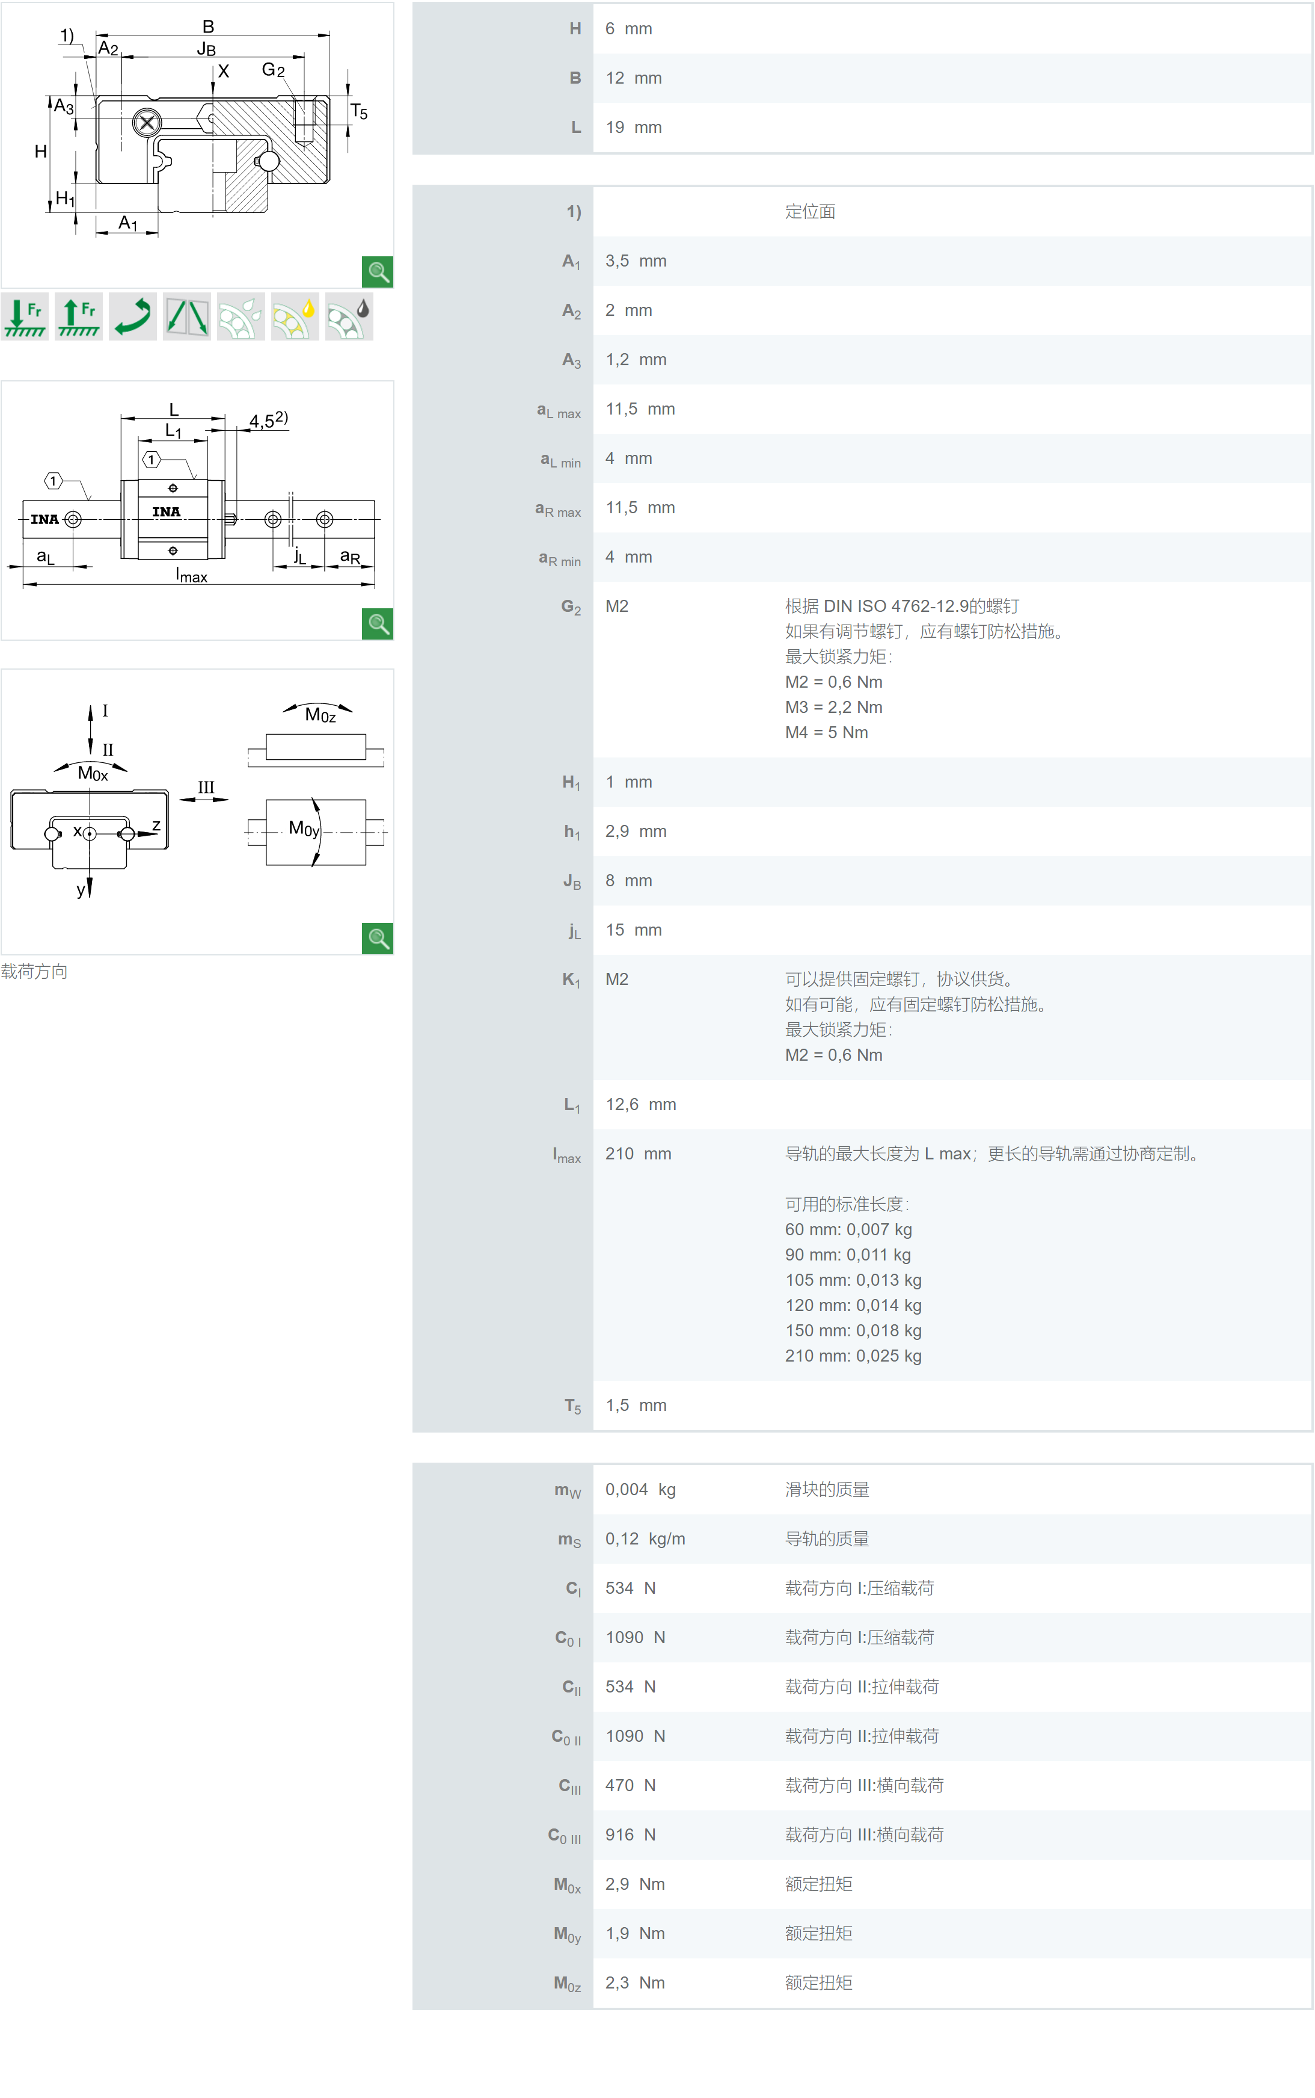Click the mW 0,004 kg value

click(x=640, y=1490)
